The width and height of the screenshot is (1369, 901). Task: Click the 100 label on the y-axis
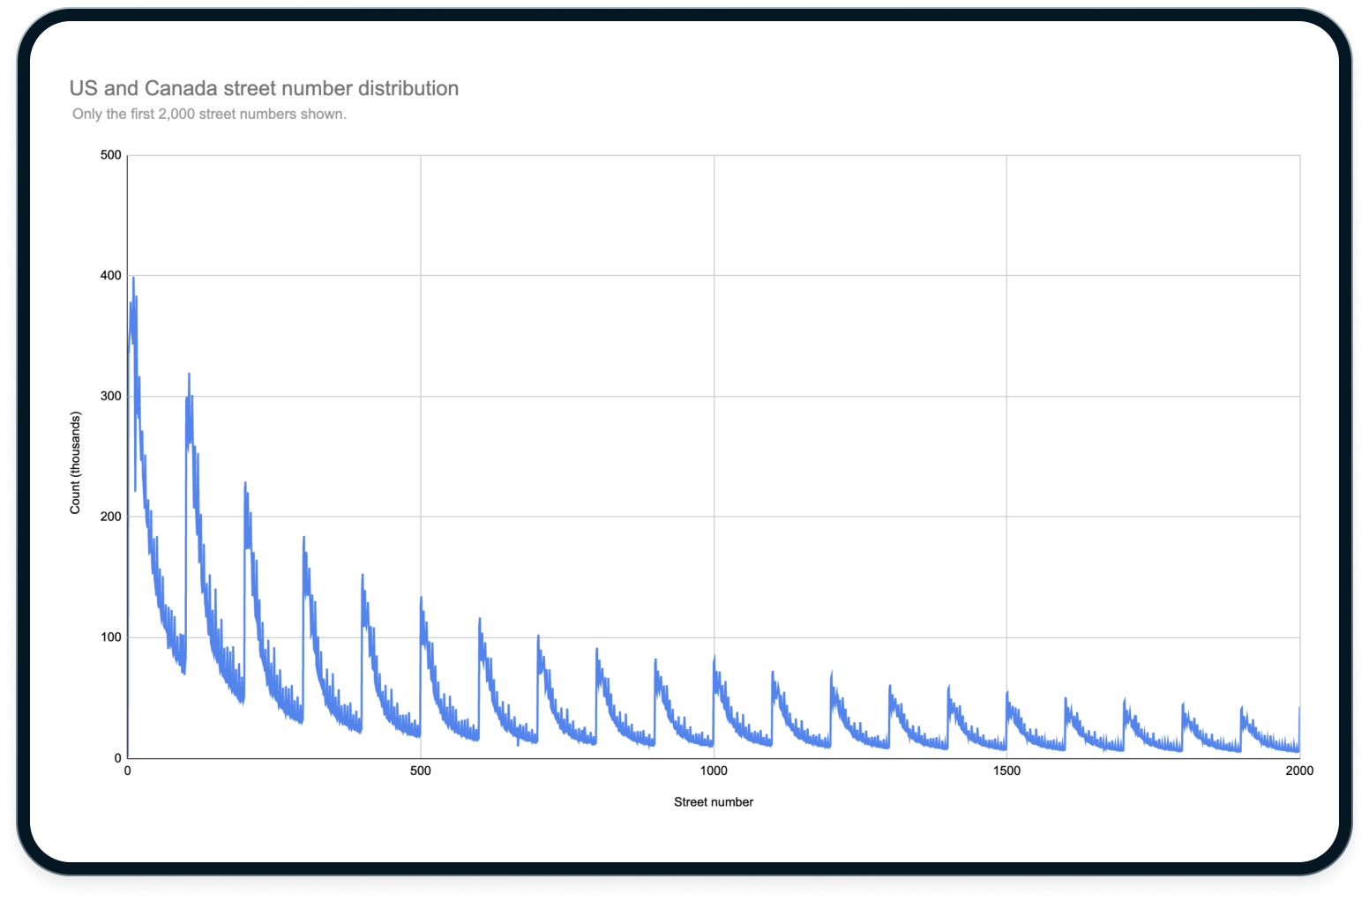point(113,636)
